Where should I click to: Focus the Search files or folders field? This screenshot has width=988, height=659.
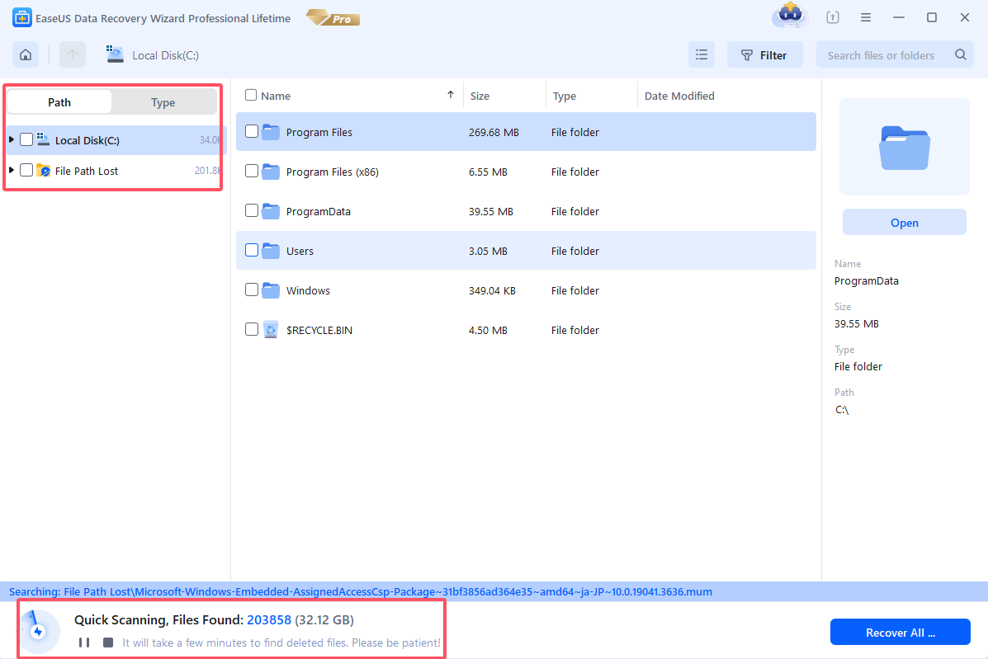click(x=895, y=54)
